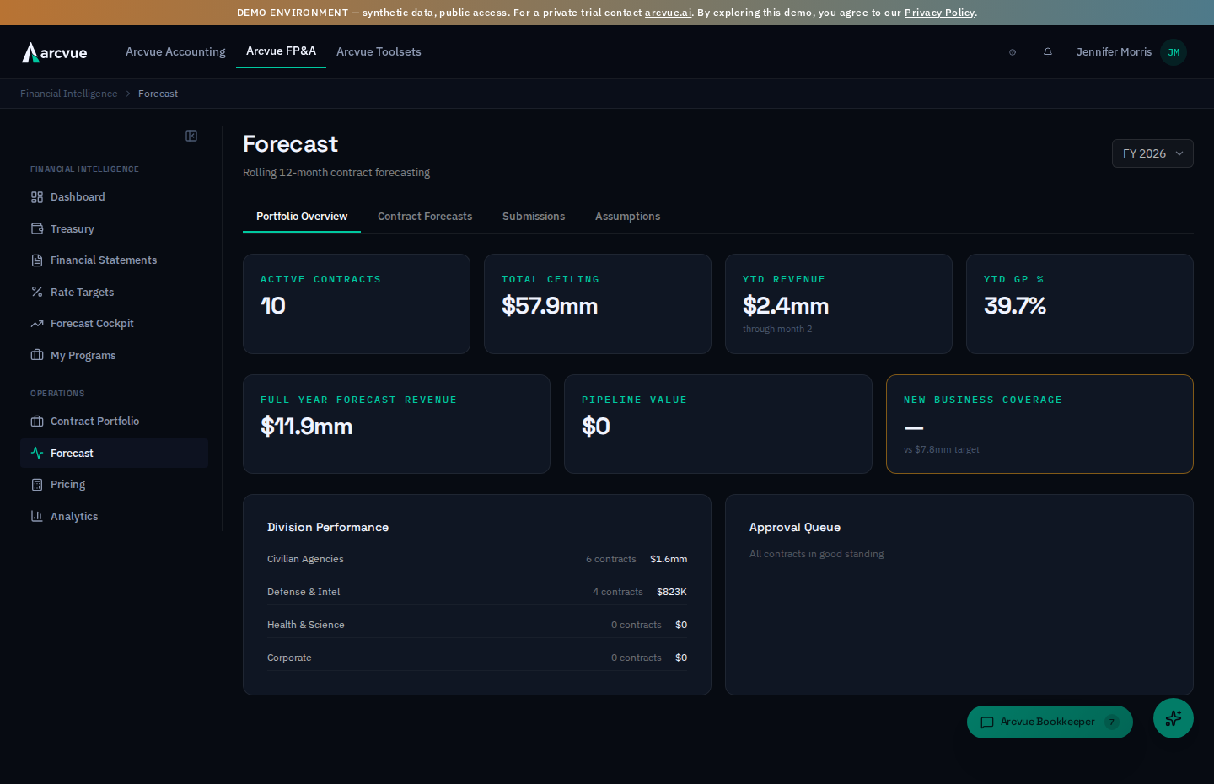This screenshot has height=784, width=1214.
Task: Select the Analytics bar chart icon
Action: pos(37,516)
